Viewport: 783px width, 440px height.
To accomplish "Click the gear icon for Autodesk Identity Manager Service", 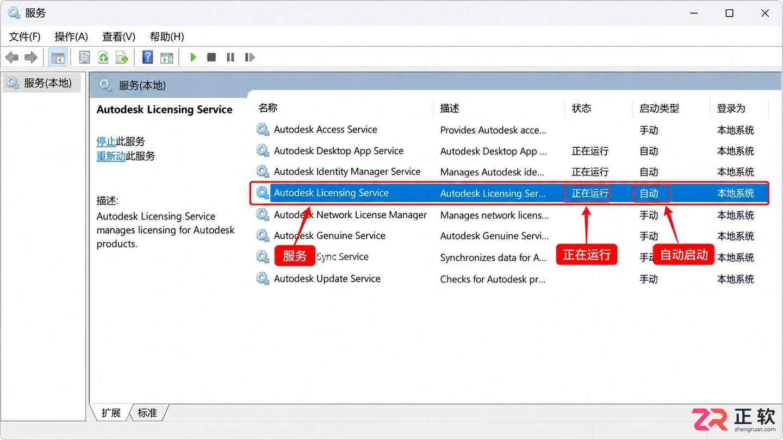I will click(263, 172).
